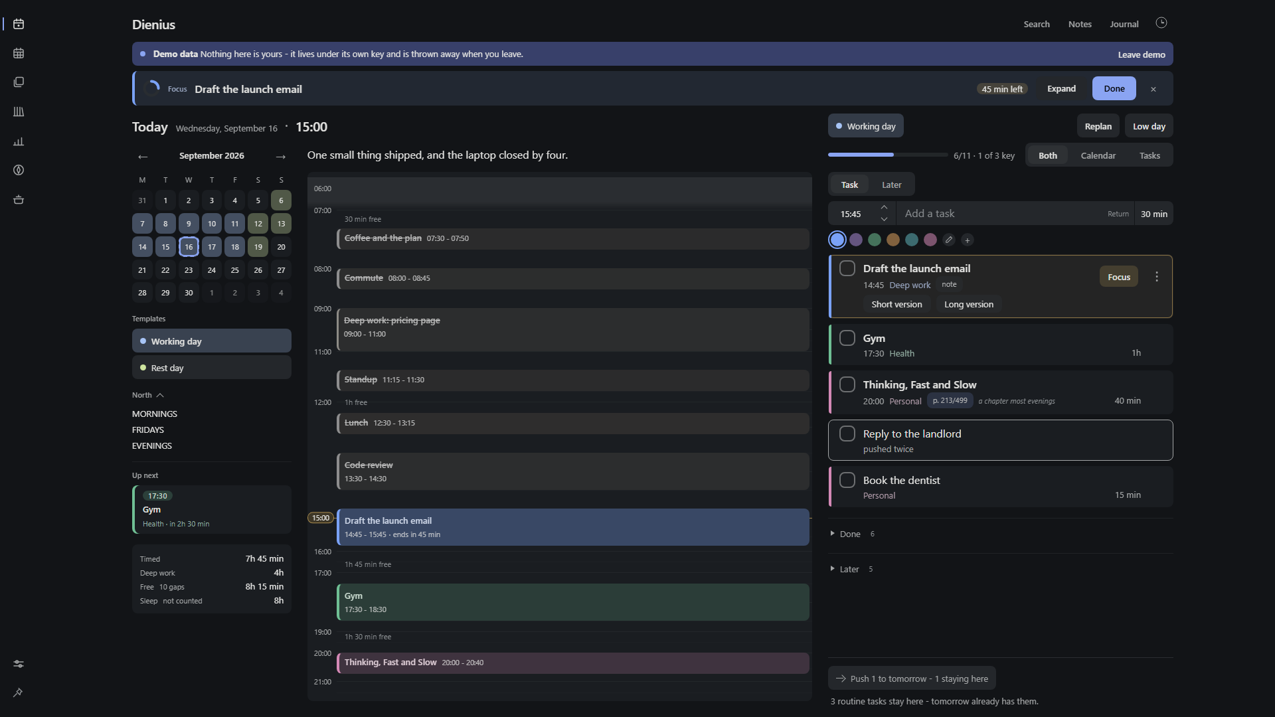The height and width of the screenshot is (717, 1275).
Task: Open Journal in the top bar
Action: 1124,24
